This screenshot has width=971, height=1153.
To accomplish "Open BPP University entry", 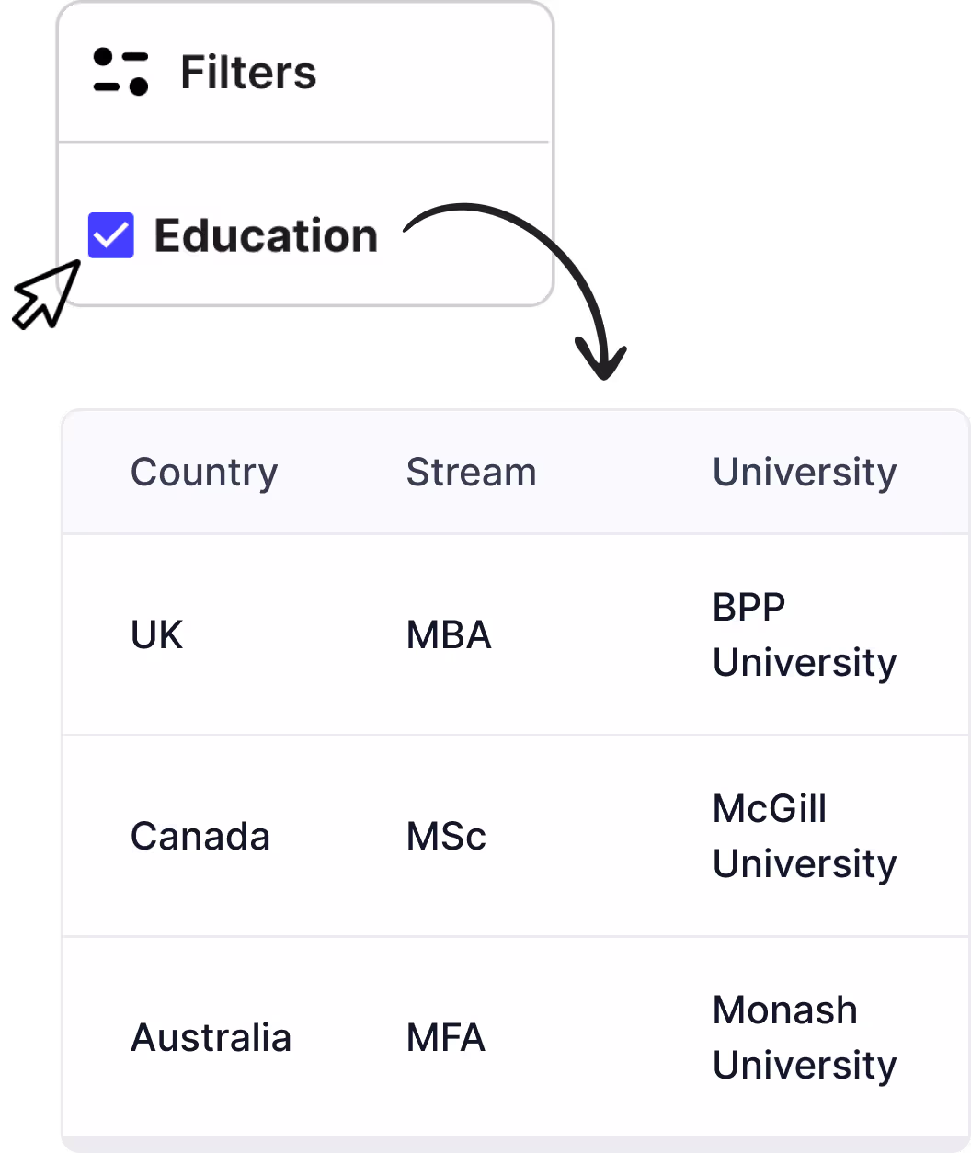I will coord(805,635).
